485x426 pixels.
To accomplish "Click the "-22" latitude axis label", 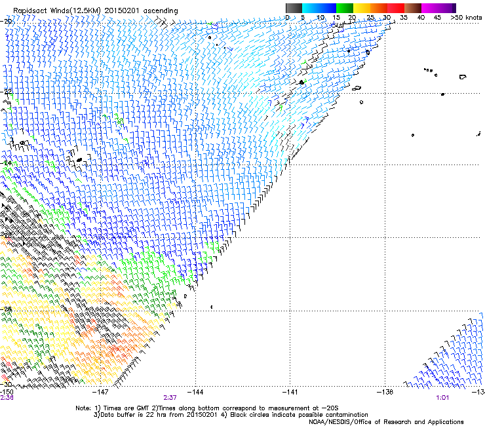I will click(x=6, y=92).
